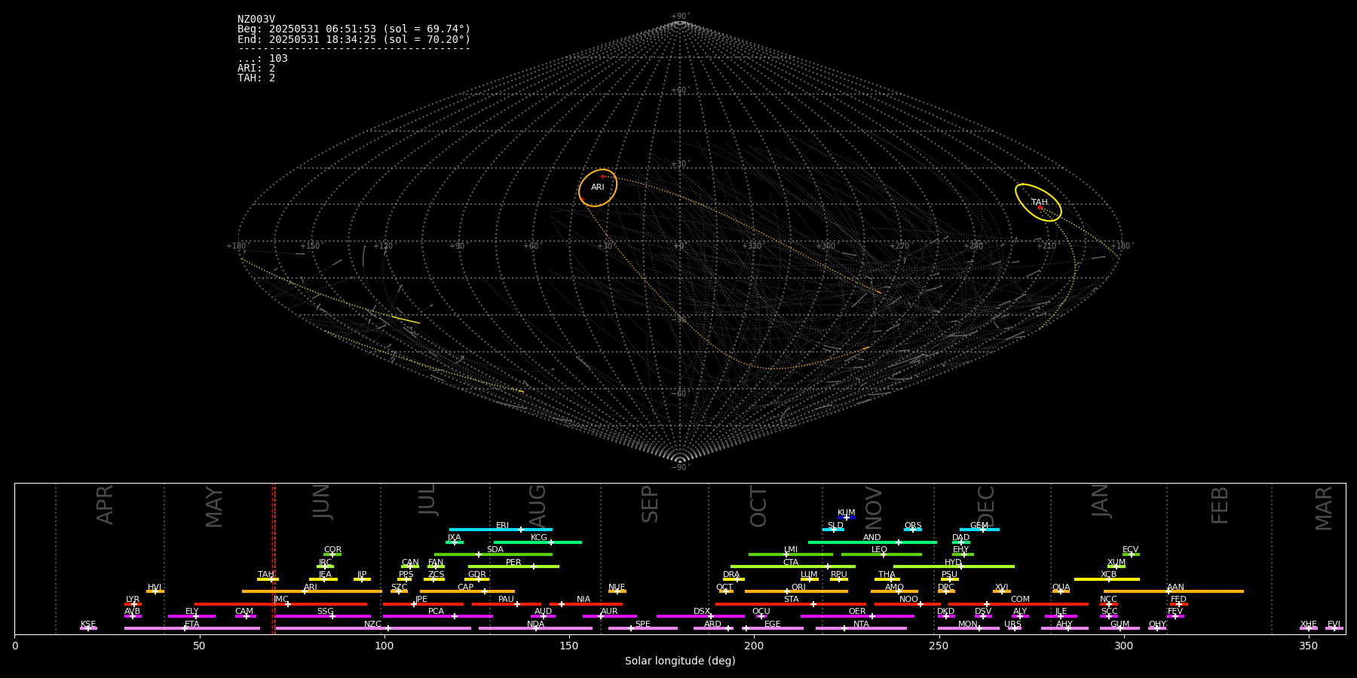Click the +300 longitude label on the map
Screen dimensions: 1357x678
826,246
